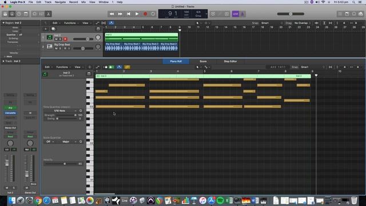
Task: Toggle the Inspector button in control bar
Action: 12,14
